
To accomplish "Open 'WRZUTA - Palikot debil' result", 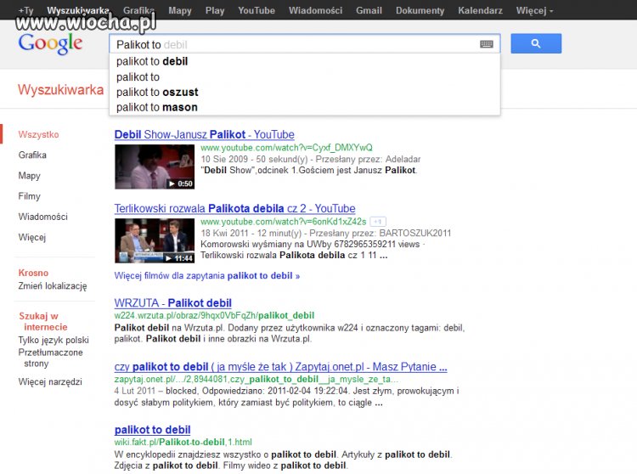I will pos(172,303).
